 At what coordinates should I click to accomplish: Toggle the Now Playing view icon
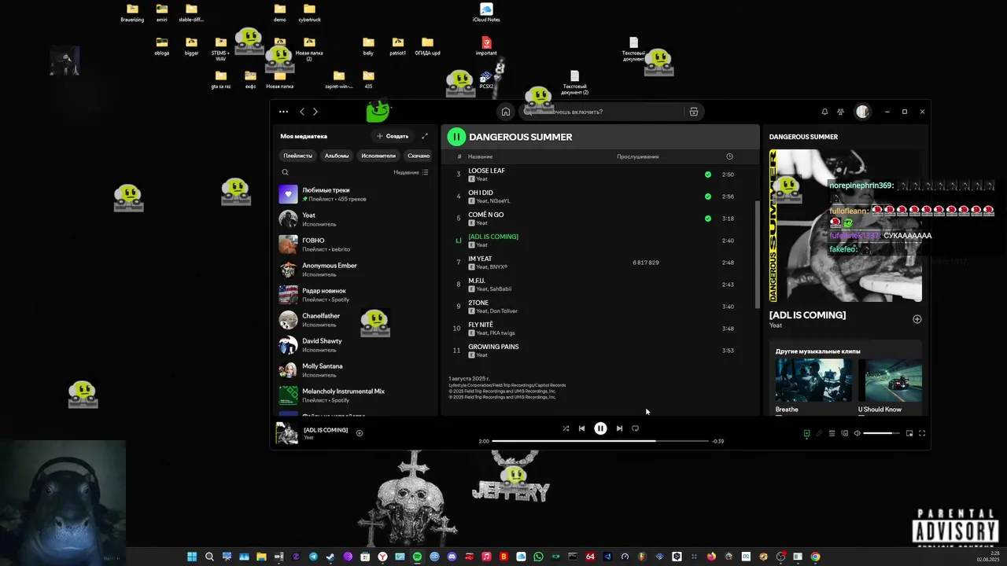coord(806,433)
